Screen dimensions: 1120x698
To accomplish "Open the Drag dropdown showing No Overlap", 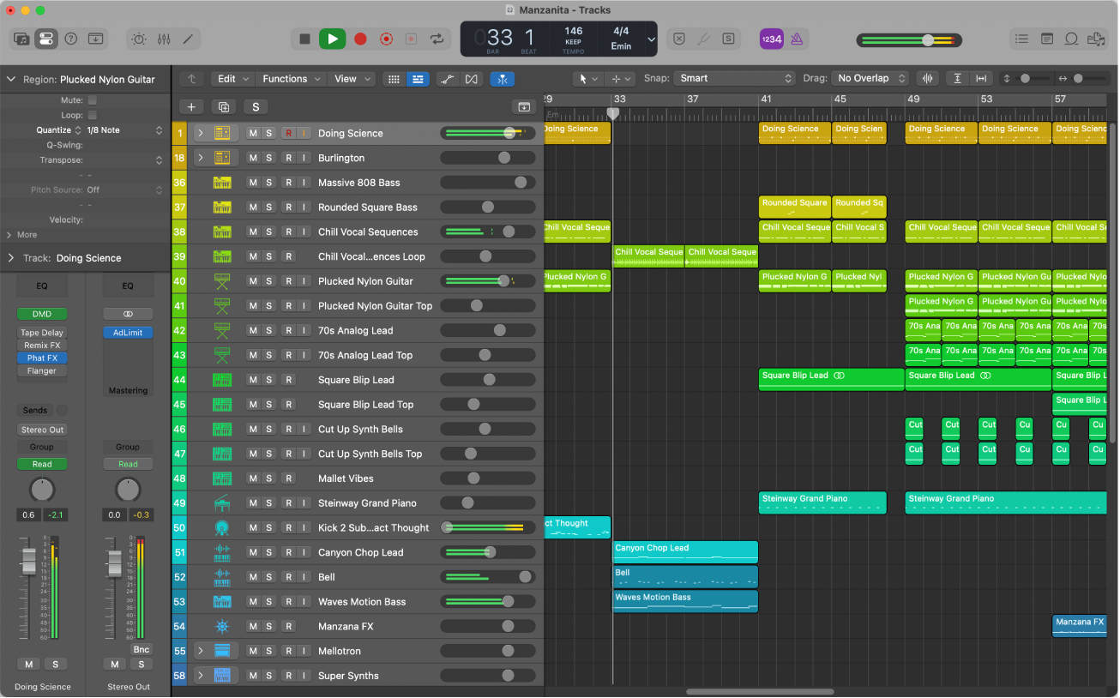I will (x=870, y=78).
